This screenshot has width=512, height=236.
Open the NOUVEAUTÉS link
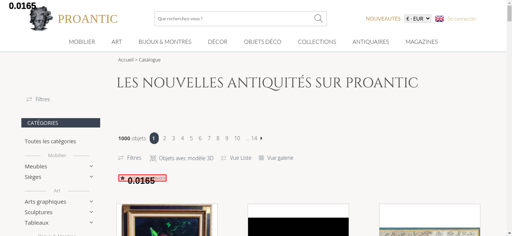[383, 19]
